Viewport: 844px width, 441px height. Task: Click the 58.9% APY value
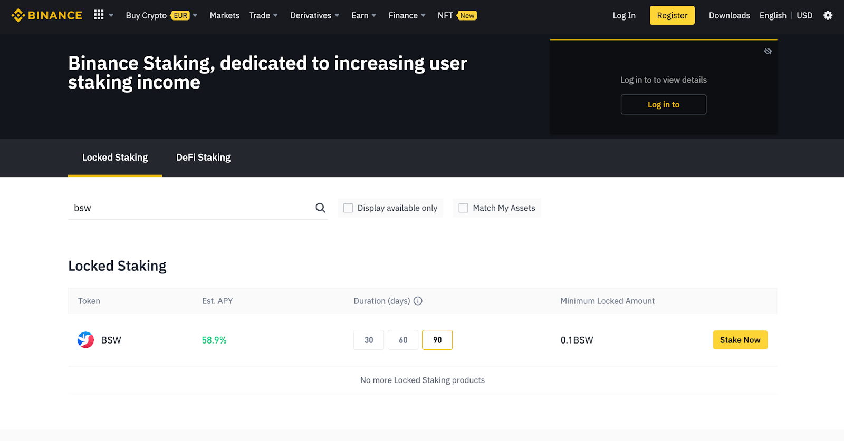[x=214, y=340]
